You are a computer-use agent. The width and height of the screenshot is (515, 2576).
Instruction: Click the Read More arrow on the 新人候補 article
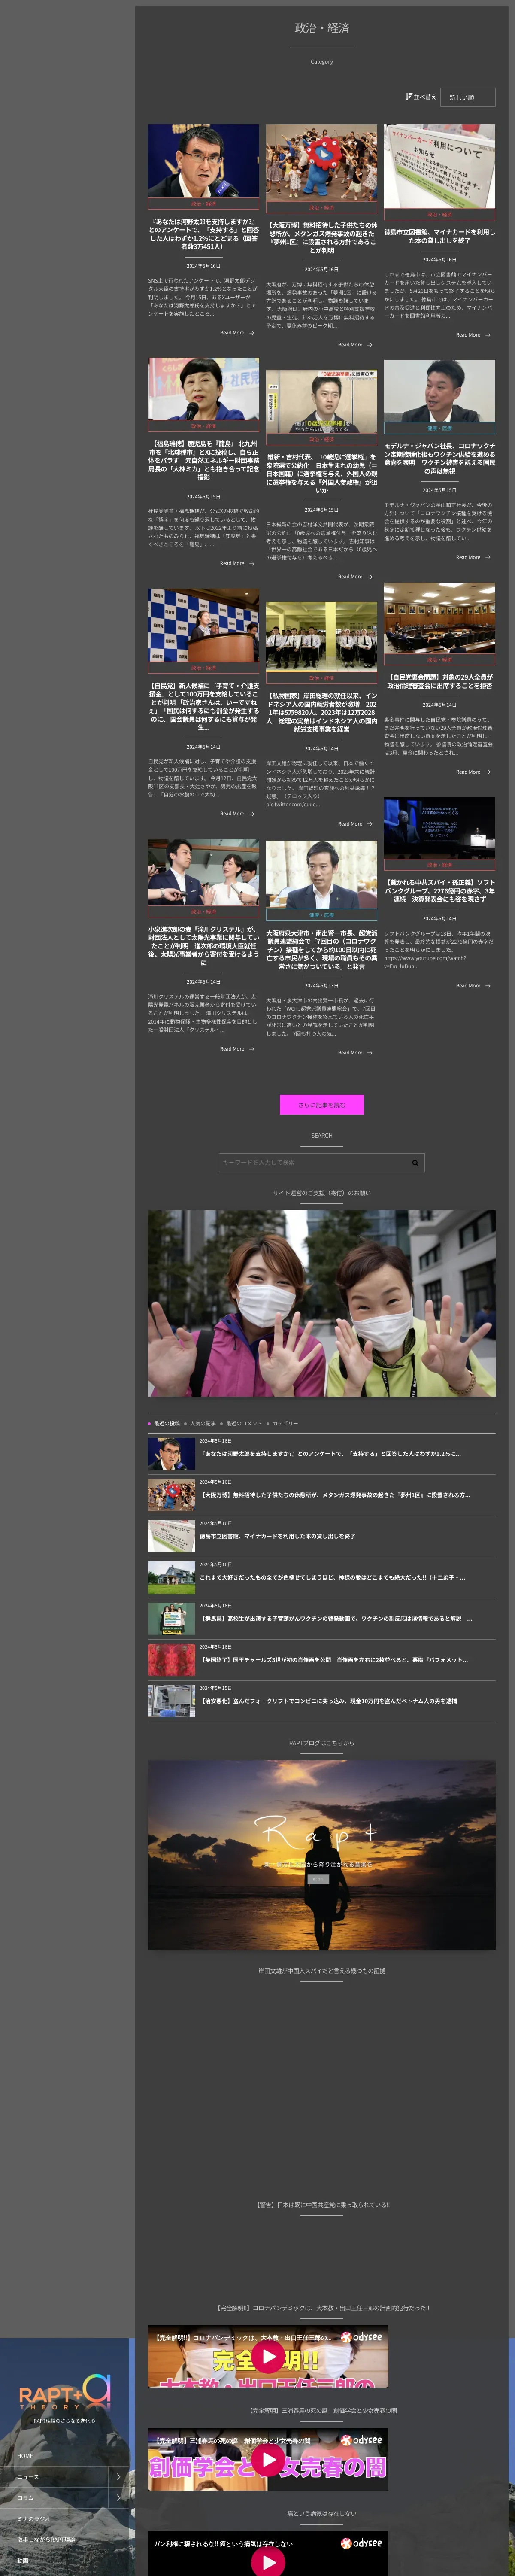tap(251, 814)
